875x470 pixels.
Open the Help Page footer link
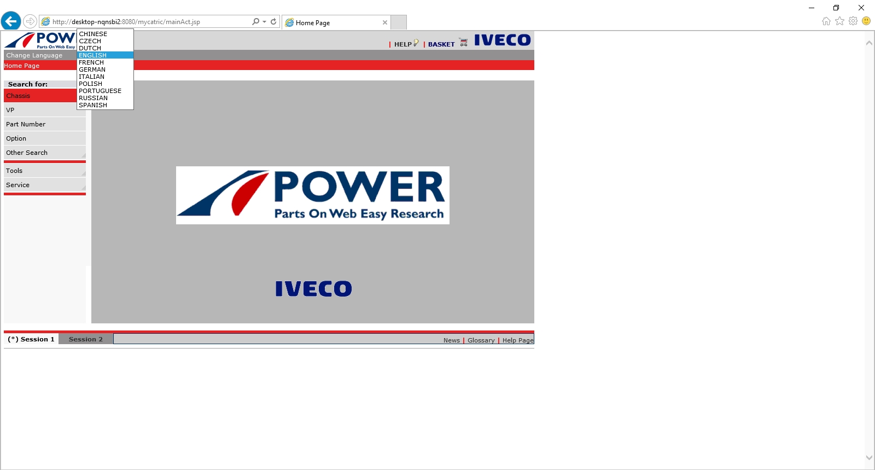click(518, 340)
